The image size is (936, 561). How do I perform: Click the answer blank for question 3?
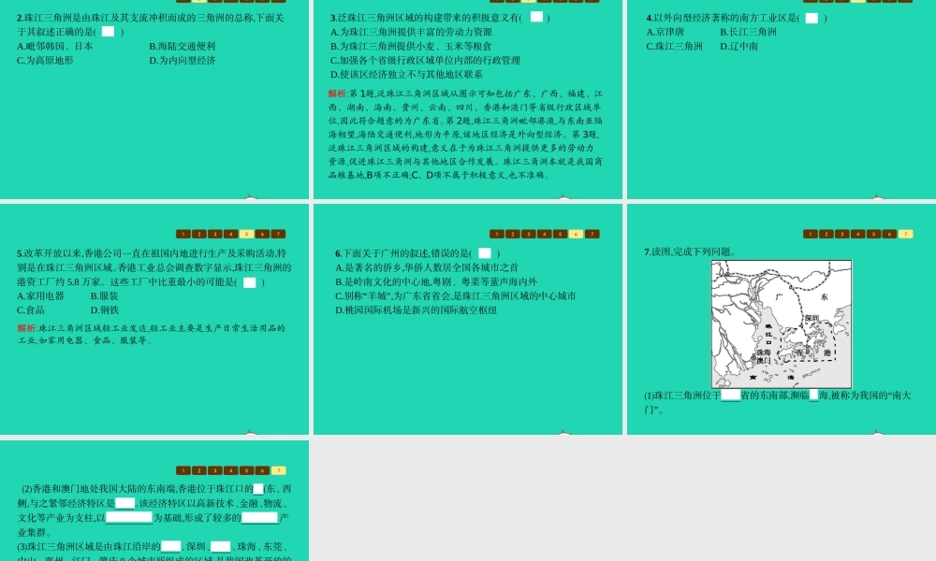tap(536, 17)
